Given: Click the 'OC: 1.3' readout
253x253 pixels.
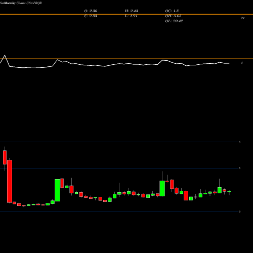Looking at the screenshot, I should 172,11.
